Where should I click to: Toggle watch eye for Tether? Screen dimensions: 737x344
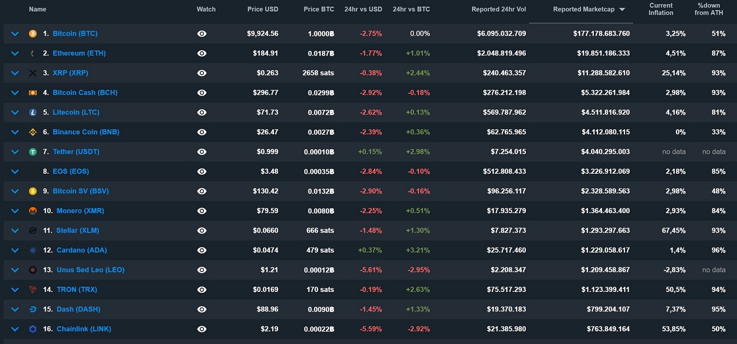point(202,152)
